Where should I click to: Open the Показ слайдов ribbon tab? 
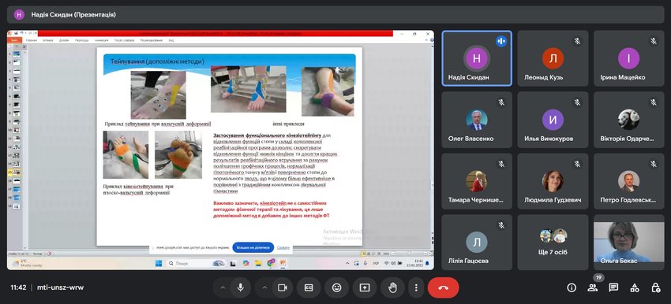125,40
